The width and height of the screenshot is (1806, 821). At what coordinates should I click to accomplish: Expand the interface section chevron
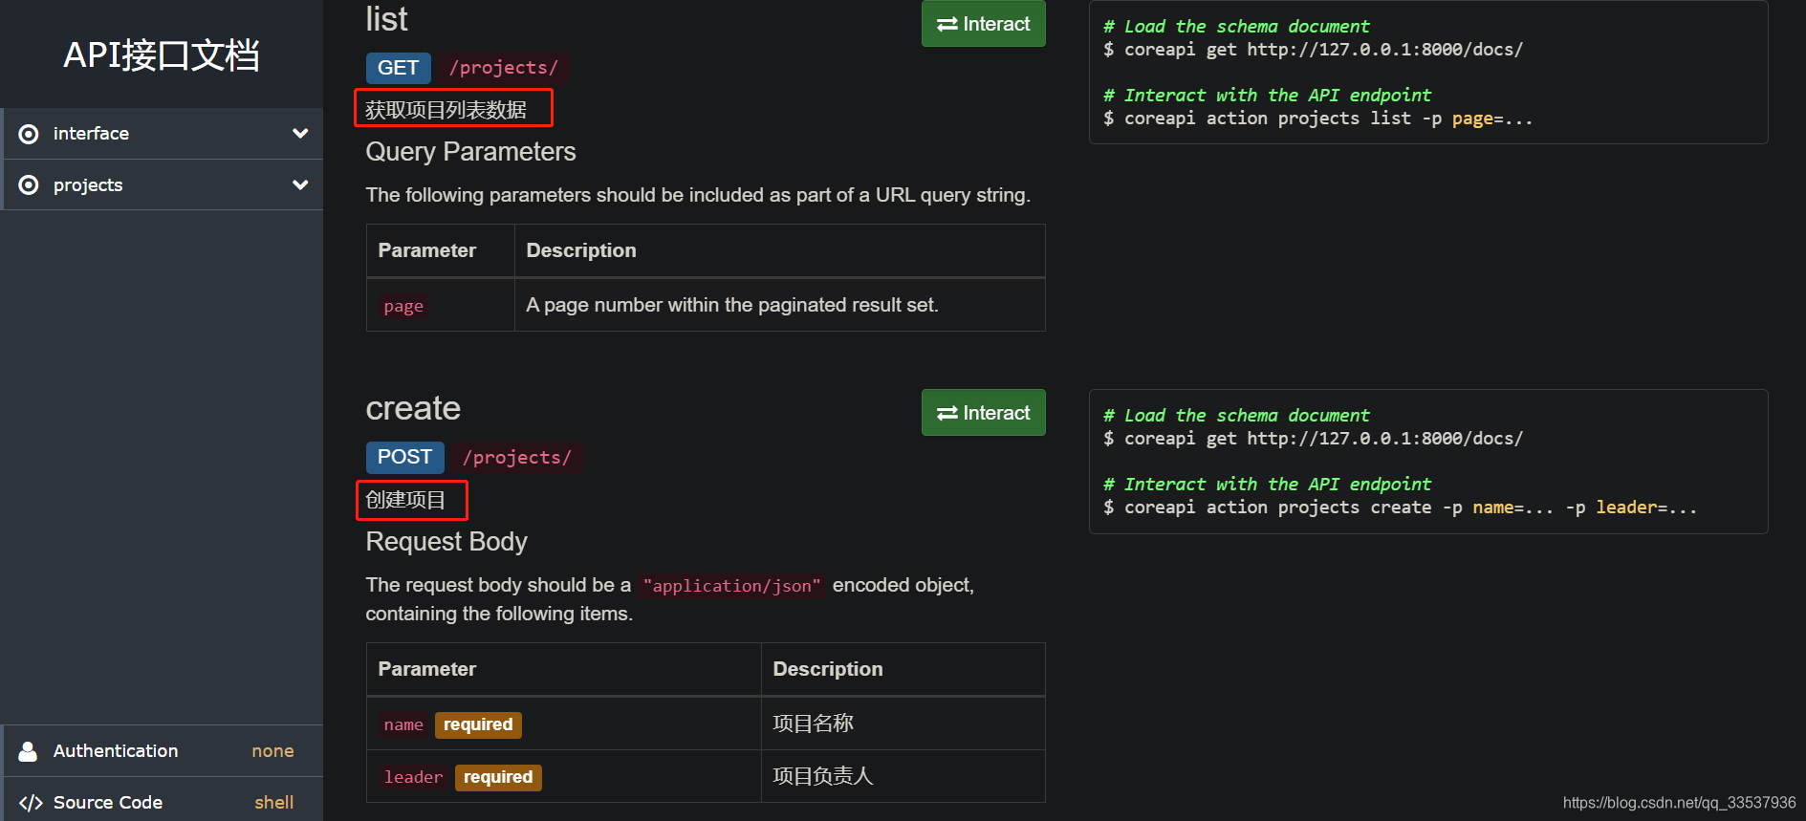pos(300,134)
